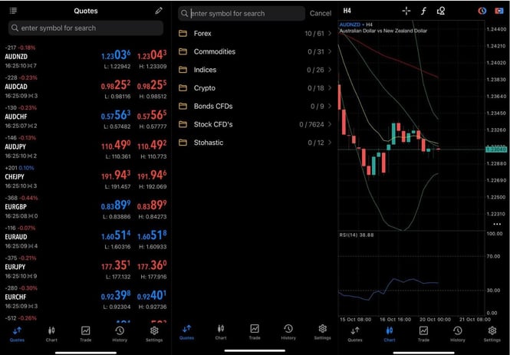Go to Quotes tab in chart panel

[x=355, y=334]
